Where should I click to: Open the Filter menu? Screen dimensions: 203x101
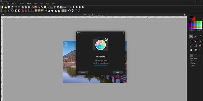[35, 4]
